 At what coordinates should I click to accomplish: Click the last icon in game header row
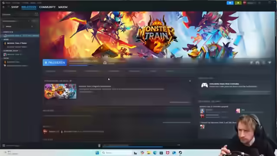(x=269, y=62)
